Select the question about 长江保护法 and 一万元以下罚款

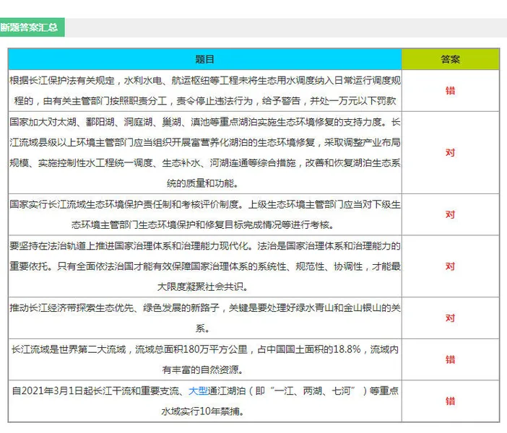pos(205,90)
